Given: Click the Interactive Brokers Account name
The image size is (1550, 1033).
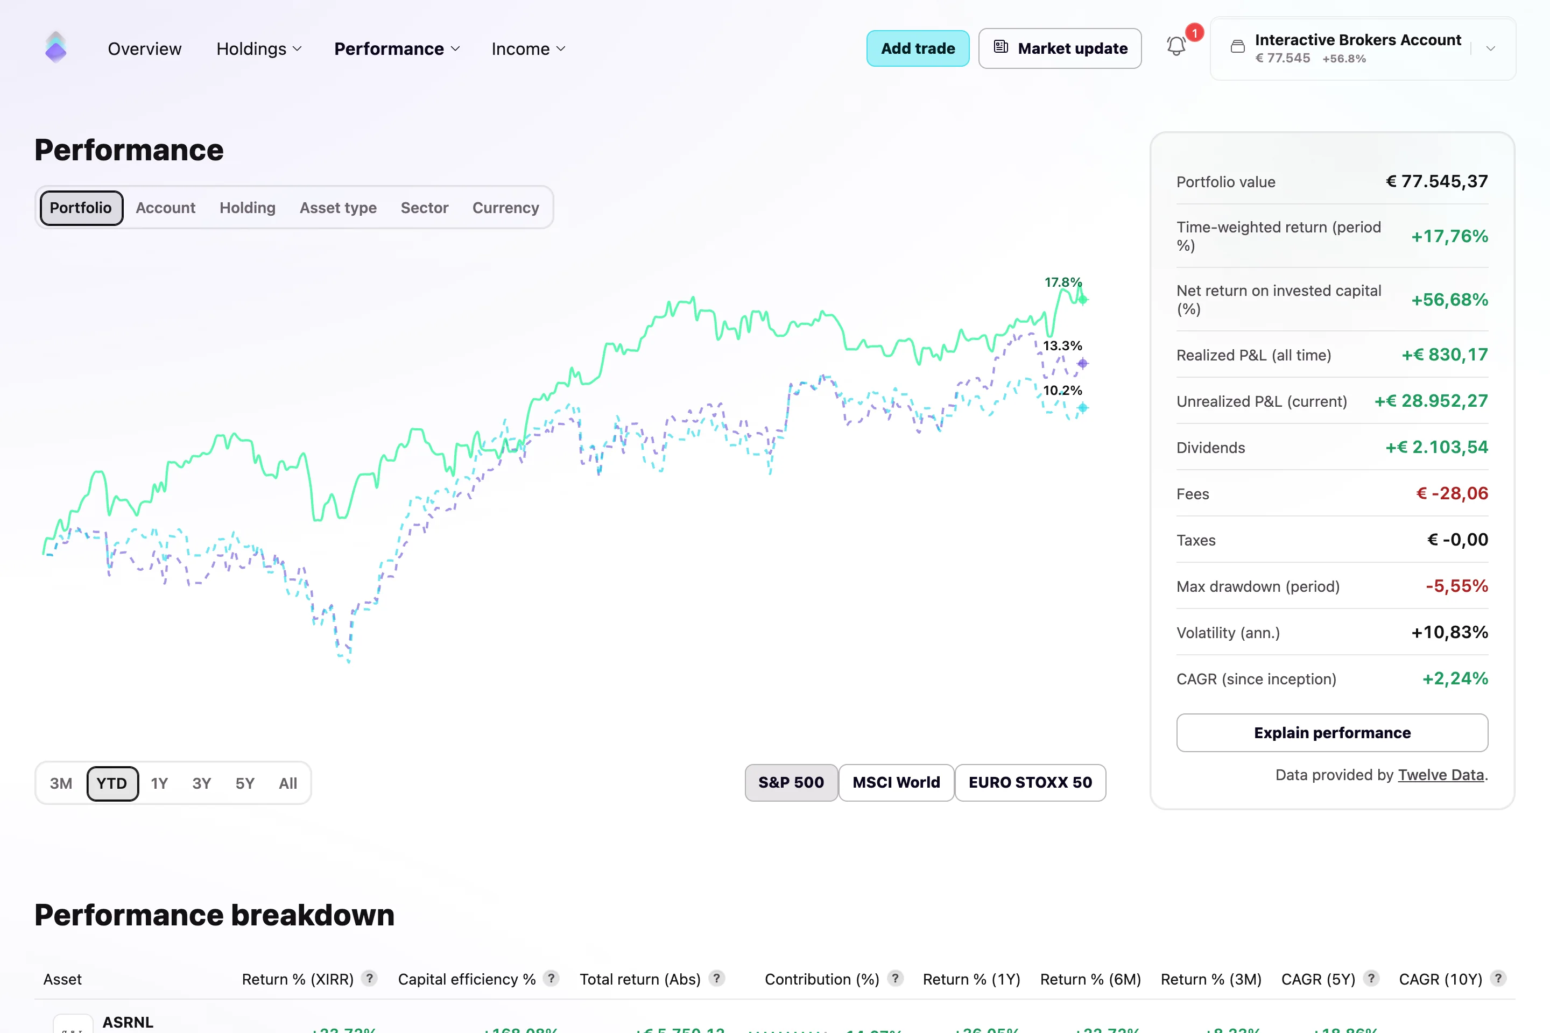Looking at the screenshot, I should 1358,39.
